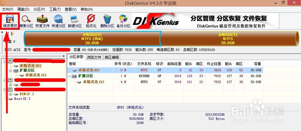Image resolution: width=301 pixels, height=131 pixels.
Task: Select the 未格式化(0) NTFS (活动) partition bar
Action: pos(92,39)
